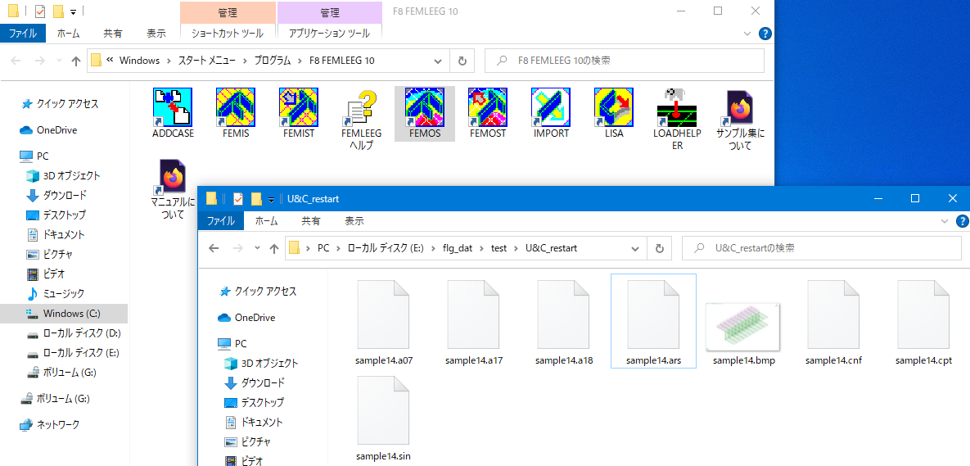
Task: Open the ファイル menu in FEMLEEG window
Action: tap(22, 34)
